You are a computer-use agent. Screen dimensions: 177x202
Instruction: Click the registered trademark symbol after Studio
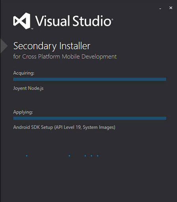[x=112, y=19]
